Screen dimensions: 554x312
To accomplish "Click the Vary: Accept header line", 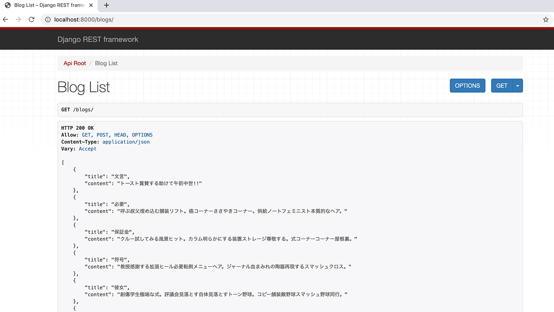I will [x=79, y=149].
